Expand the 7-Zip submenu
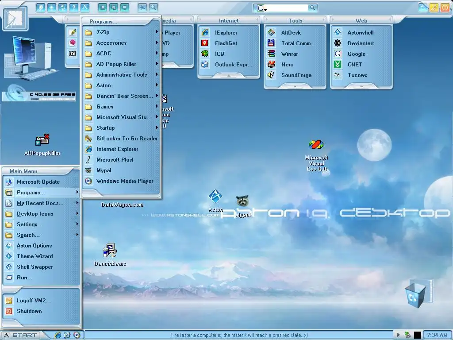Viewport: 453px width, 340px height. [121, 32]
